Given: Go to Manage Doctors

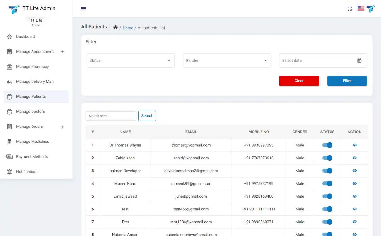Looking at the screenshot, I should coord(30,112).
